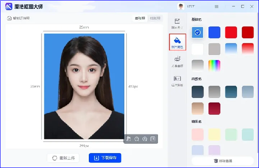This screenshot has height=168, width=259.
Task: Choose the gray gradient swatch under 基础色
Action: point(198,66)
